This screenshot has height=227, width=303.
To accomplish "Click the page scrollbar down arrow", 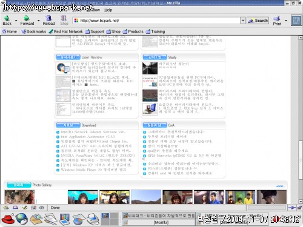I will point(301,201).
